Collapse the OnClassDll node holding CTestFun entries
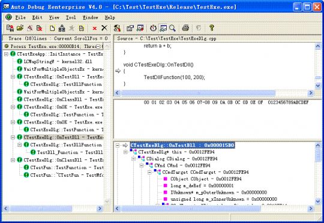The height and width of the screenshot is (223, 324). click(x=13, y=160)
